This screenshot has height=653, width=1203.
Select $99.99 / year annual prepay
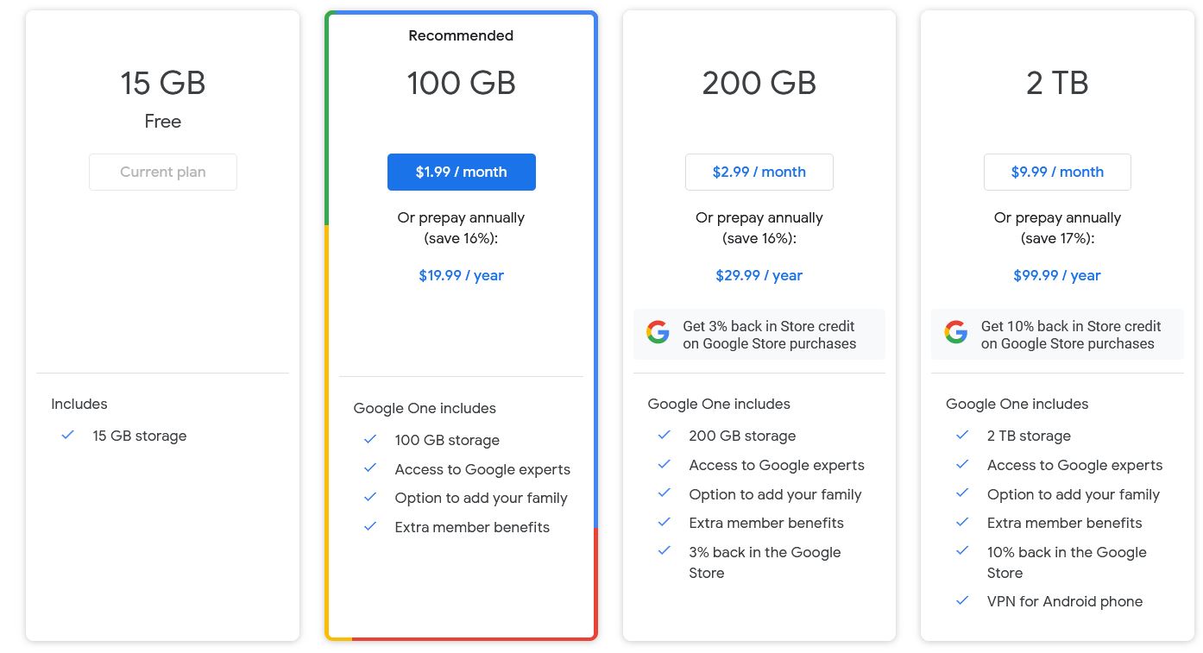click(x=1057, y=275)
